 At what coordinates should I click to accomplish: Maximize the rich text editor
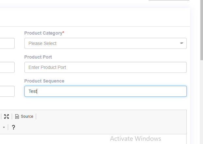click(7, 116)
